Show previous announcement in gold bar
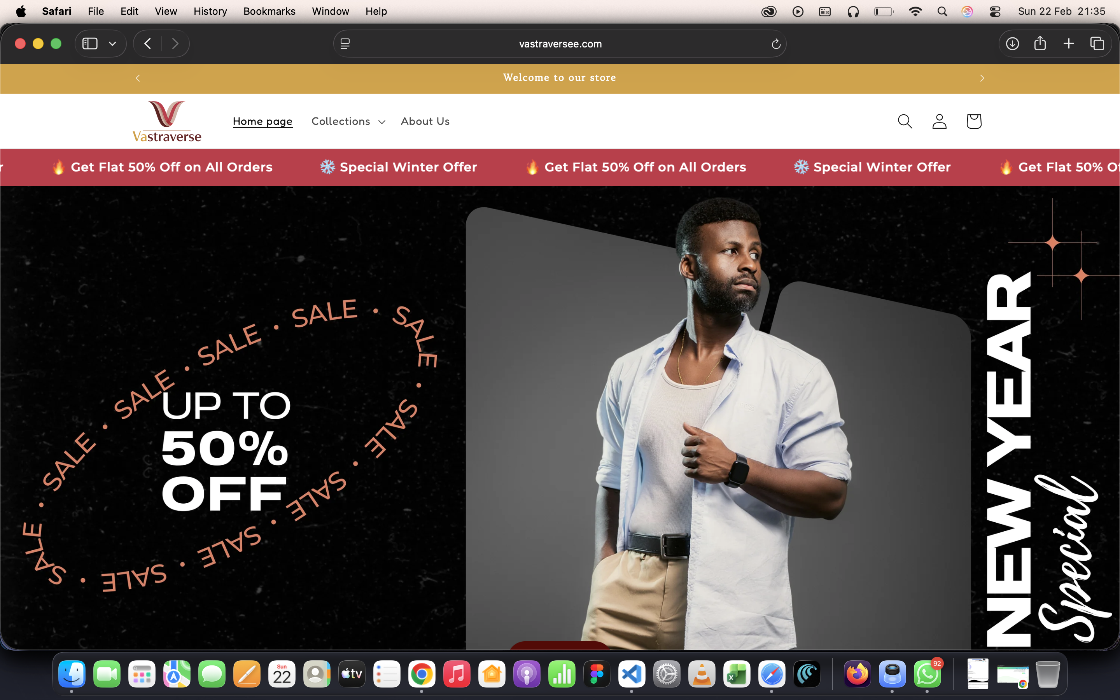The height and width of the screenshot is (700, 1120). tap(137, 78)
